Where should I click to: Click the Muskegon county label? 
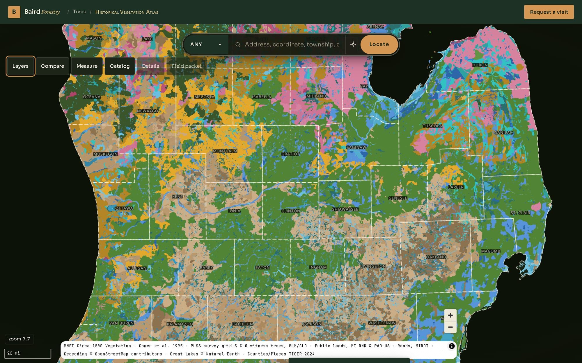(105, 154)
